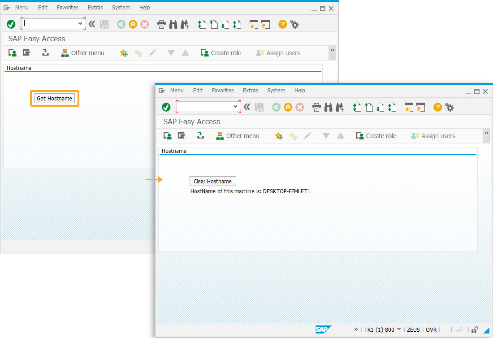The height and width of the screenshot is (338, 493).
Task: Open TR1 (1) 800 system dropdown
Action: coord(382,329)
